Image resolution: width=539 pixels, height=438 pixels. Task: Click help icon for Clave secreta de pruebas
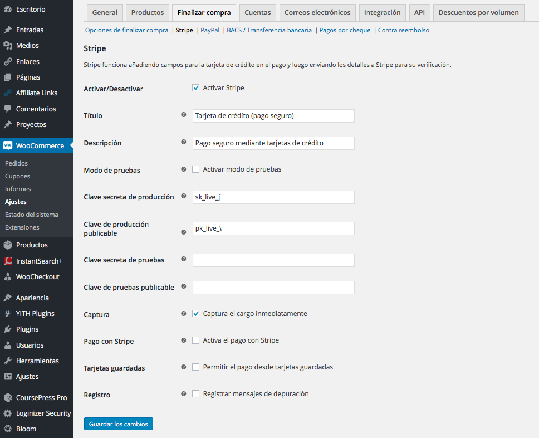184,259
